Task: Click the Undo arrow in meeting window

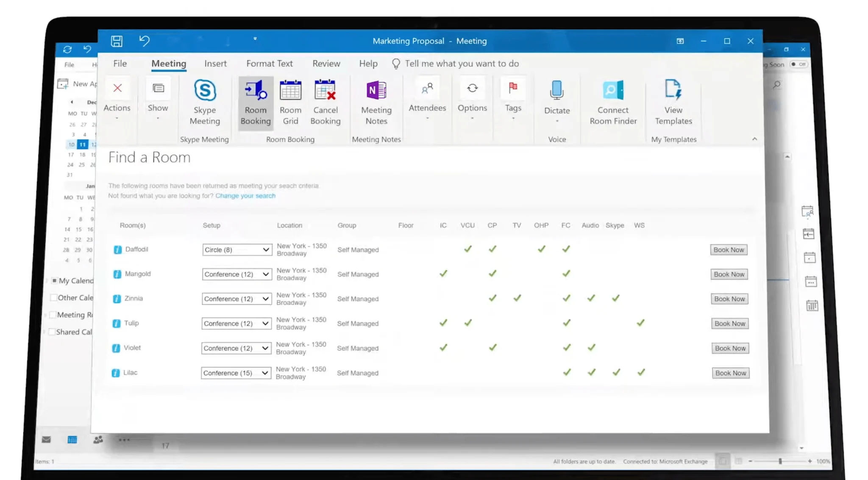Action: 144,41
